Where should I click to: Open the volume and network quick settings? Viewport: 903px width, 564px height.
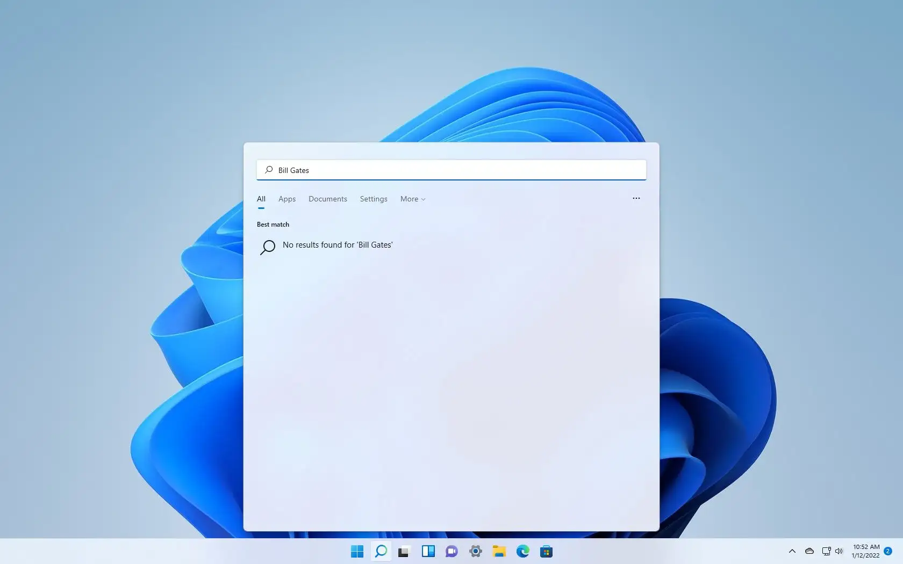coord(832,551)
